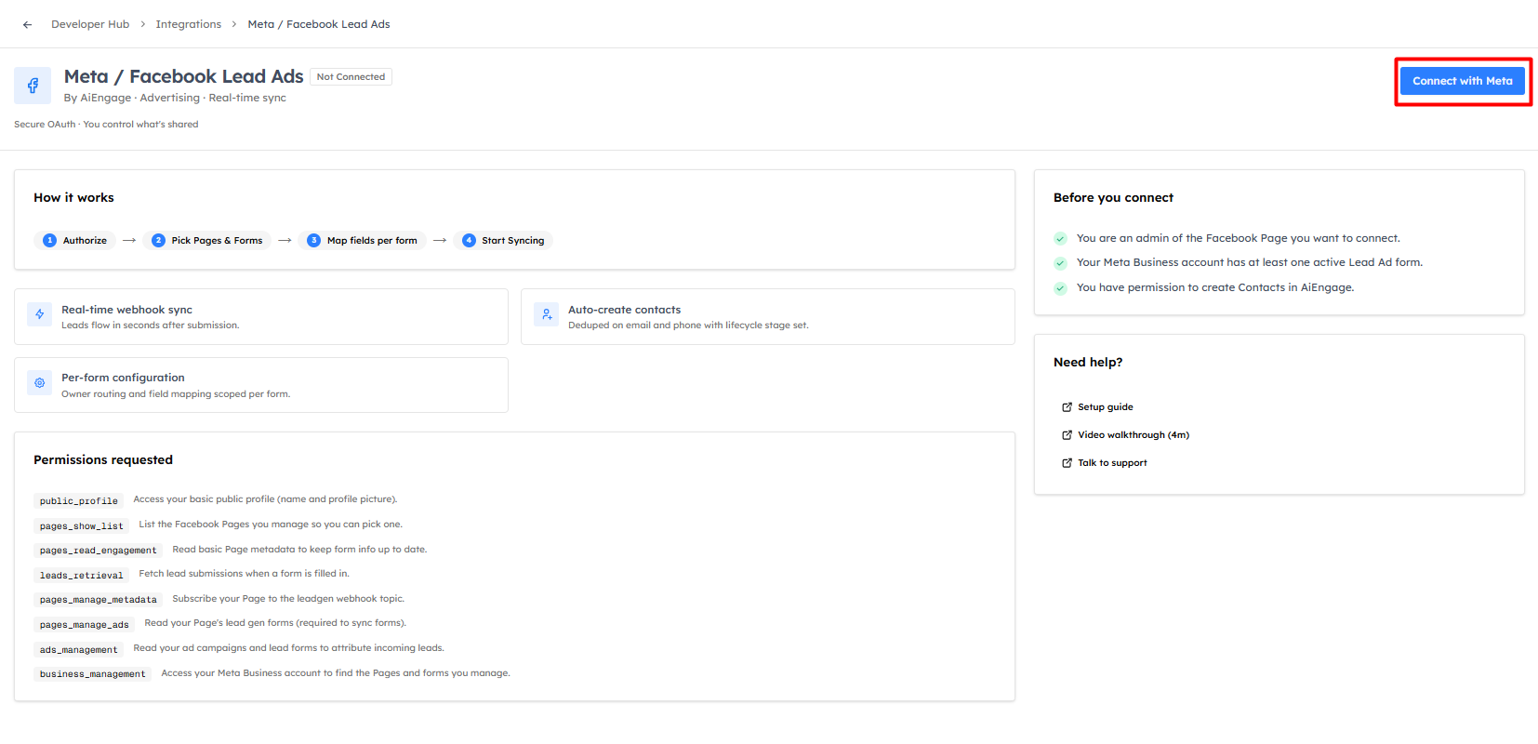Click the lightning bolt webhook sync icon
1538x744 pixels.
point(40,314)
